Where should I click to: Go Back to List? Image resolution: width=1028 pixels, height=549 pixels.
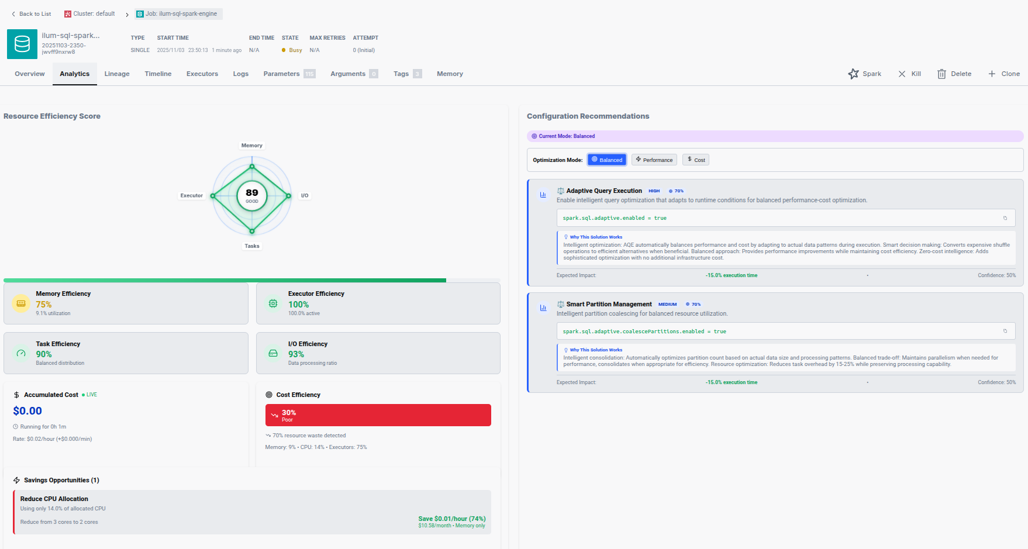click(x=32, y=14)
